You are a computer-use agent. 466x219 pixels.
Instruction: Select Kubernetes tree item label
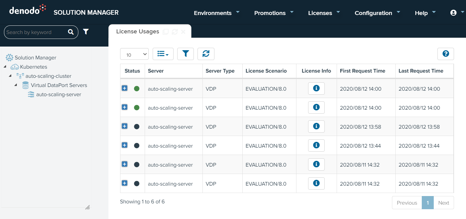[x=33, y=67]
